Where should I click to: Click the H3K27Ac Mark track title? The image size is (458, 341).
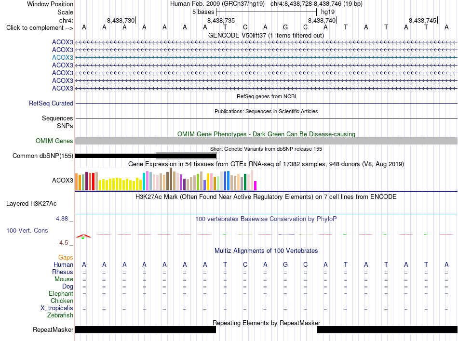266,197
